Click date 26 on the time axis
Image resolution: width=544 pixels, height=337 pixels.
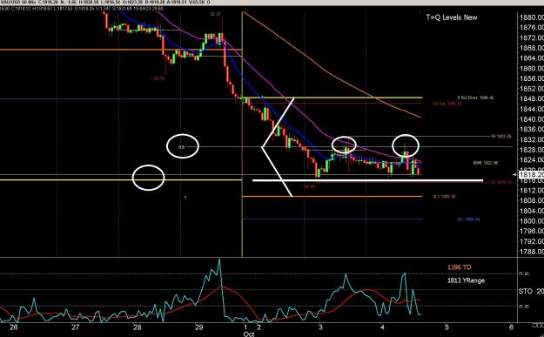coord(14,327)
